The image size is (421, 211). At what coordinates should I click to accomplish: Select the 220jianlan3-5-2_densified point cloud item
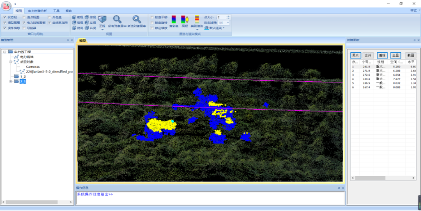pos(50,72)
